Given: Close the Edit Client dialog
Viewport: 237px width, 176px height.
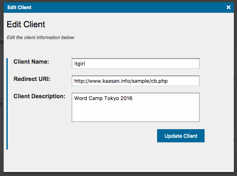Looking at the screenshot, I should [228, 7].
